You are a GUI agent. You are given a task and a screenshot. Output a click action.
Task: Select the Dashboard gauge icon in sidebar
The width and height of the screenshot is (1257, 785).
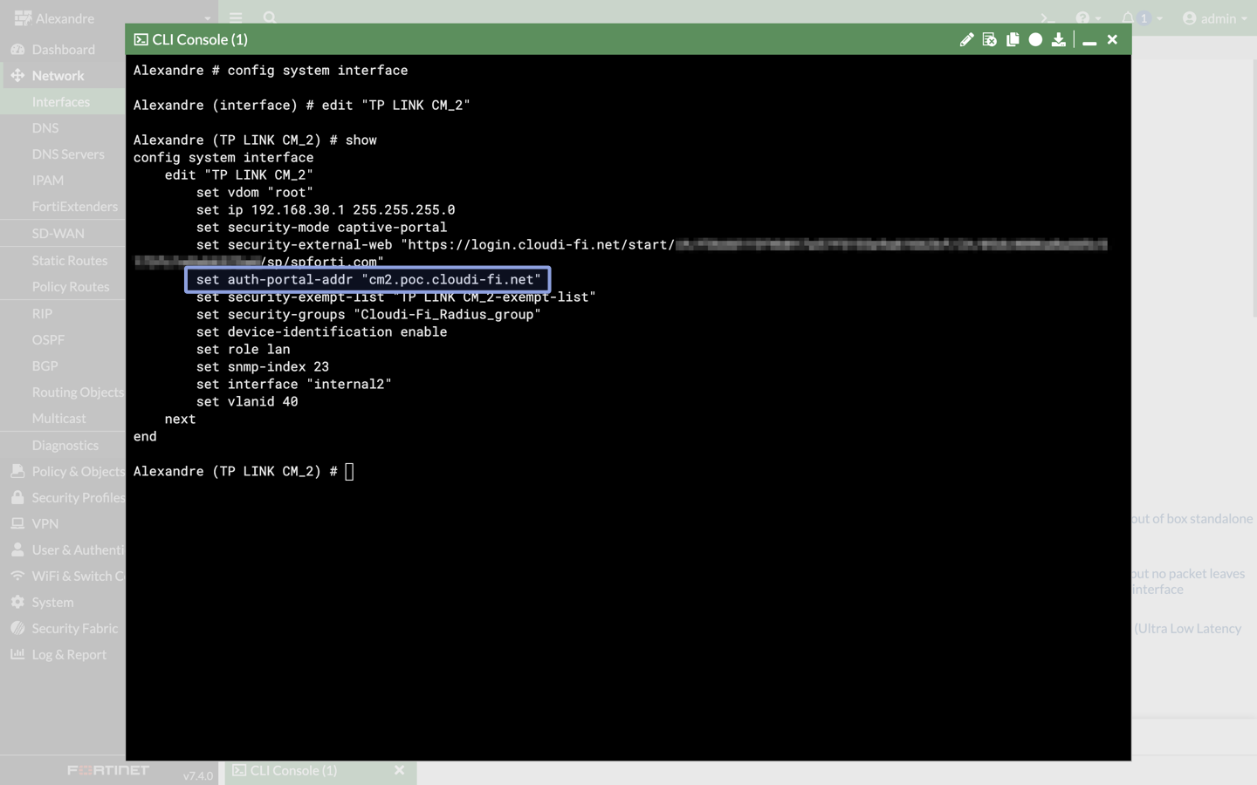pos(17,49)
